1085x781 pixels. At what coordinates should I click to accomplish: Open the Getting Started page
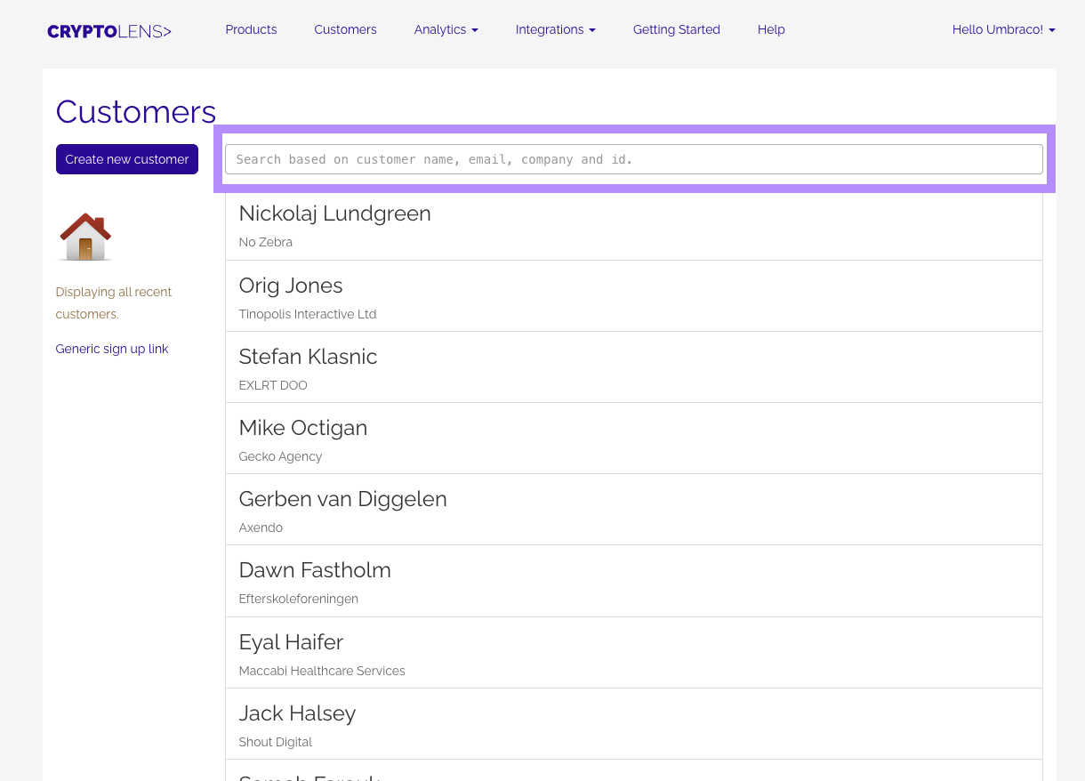676,29
